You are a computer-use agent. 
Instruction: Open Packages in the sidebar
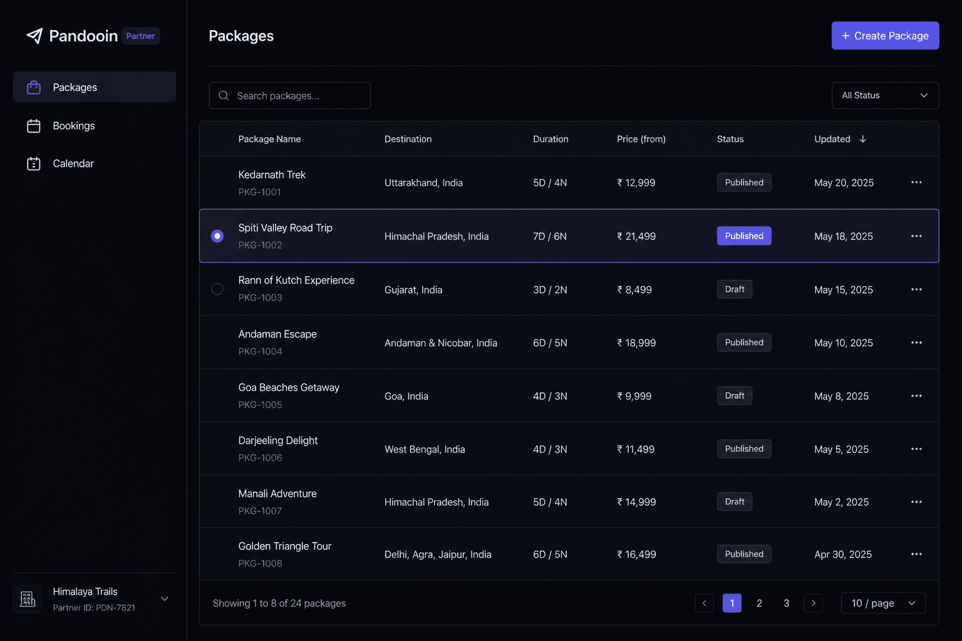95,87
